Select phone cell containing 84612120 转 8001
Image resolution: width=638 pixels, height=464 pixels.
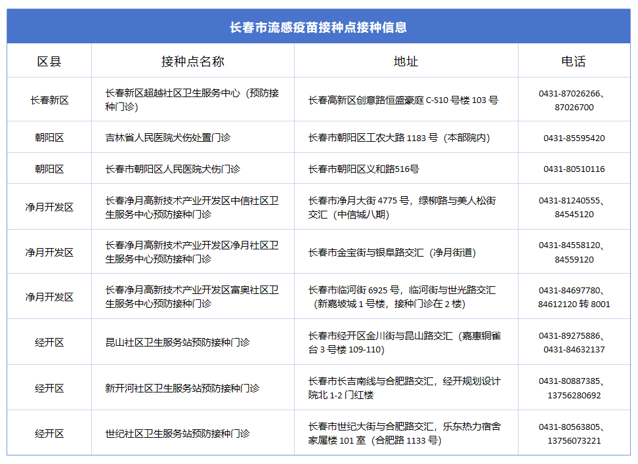[x=574, y=297]
